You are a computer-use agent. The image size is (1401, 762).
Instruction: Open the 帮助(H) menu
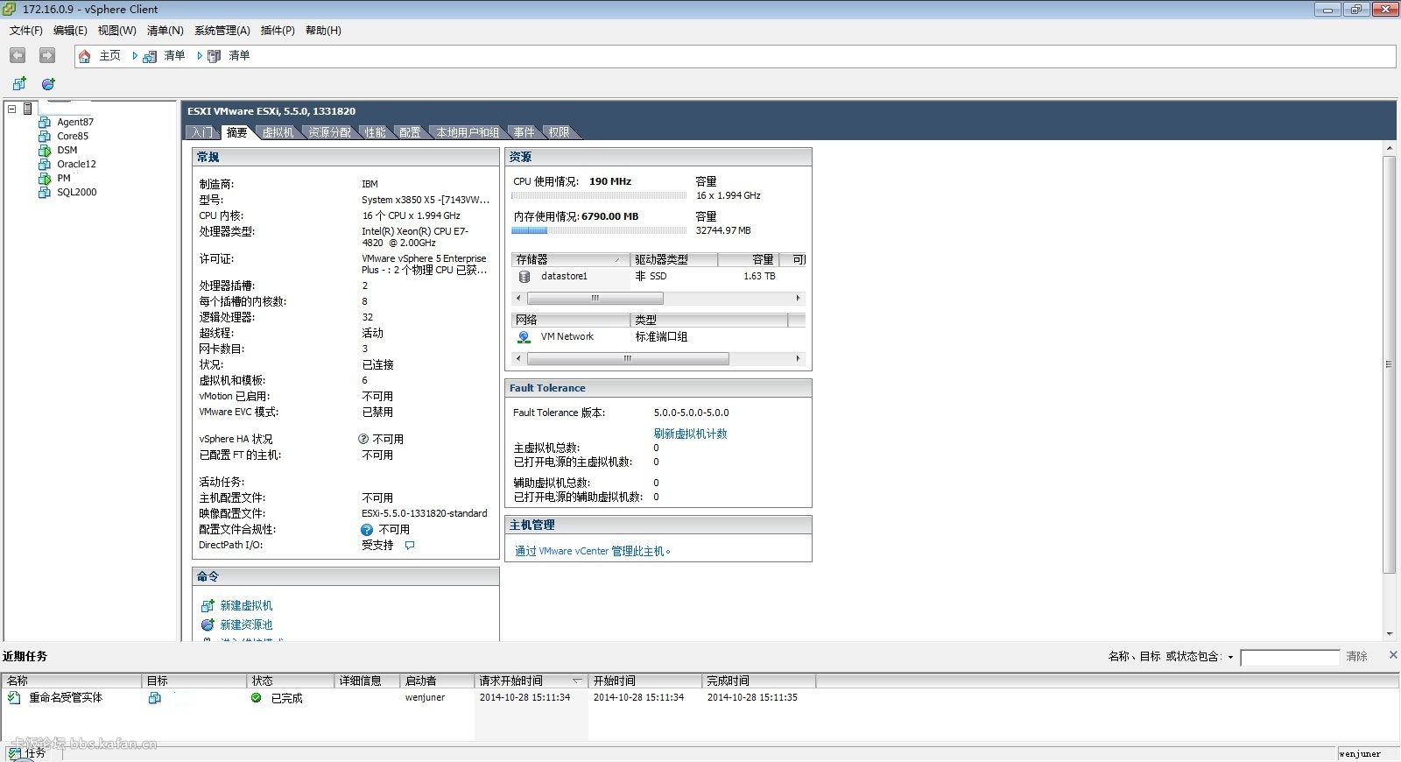click(323, 31)
